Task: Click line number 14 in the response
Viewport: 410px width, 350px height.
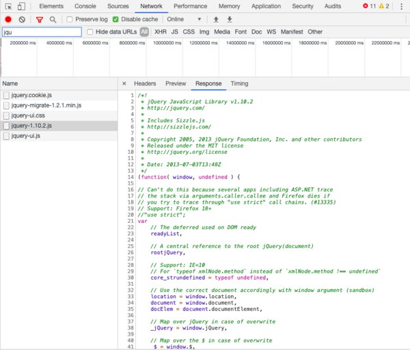Action: pos(131,177)
